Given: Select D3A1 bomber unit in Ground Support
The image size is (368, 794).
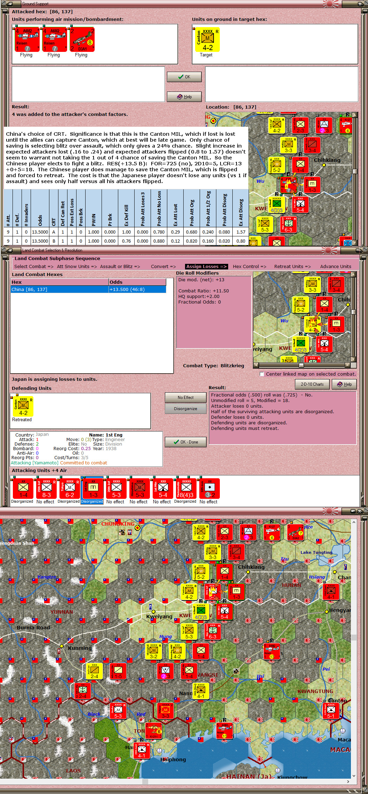Looking at the screenshot, I should tap(81, 39).
